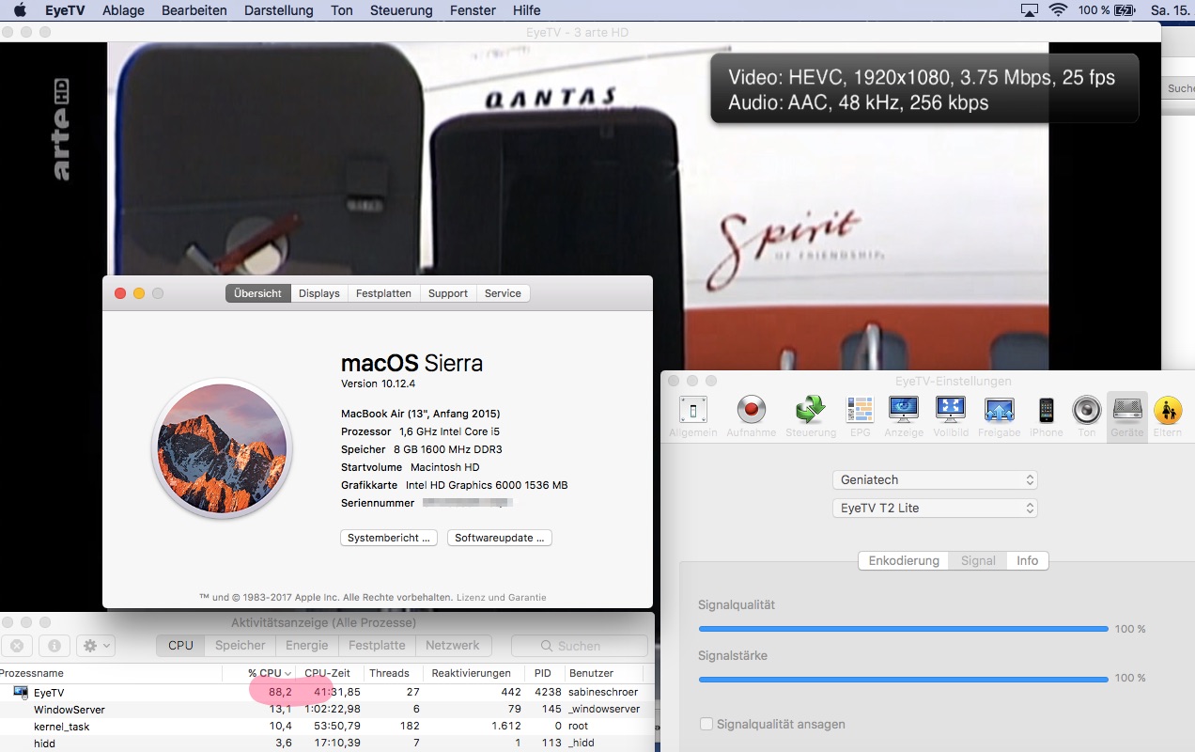Switch to the Displays tab
Screen dimensions: 1195x752
click(x=319, y=293)
